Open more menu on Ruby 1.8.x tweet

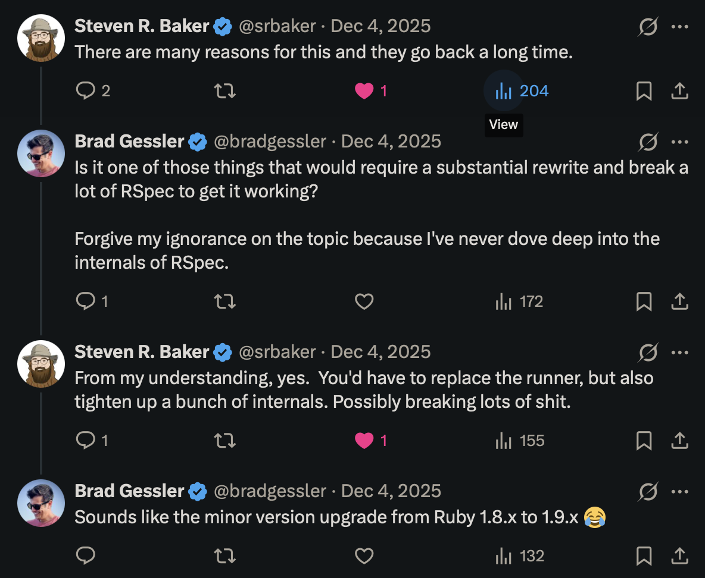point(679,491)
